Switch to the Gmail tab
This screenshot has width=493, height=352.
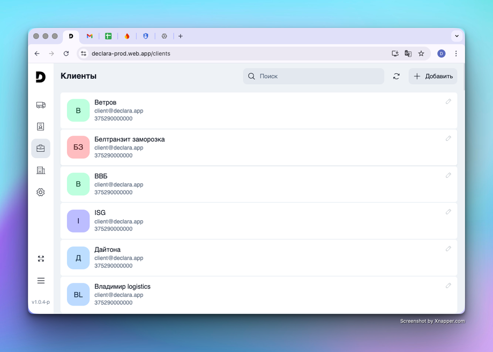tap(89, 36)
